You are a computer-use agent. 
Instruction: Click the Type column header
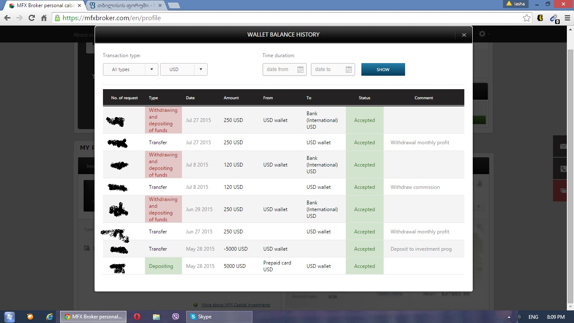tap(153, 98)
